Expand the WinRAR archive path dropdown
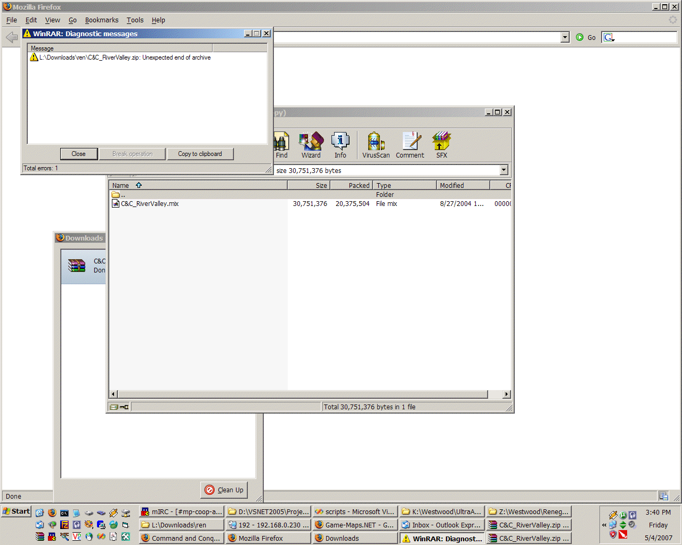 504,170
